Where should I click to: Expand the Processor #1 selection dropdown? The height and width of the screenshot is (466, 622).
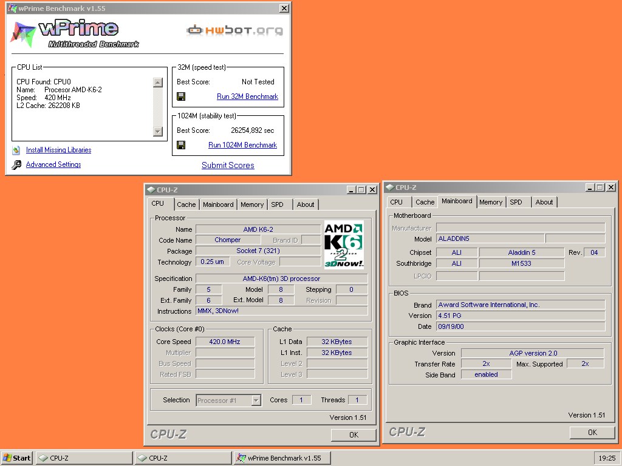[x=256, y=400]
